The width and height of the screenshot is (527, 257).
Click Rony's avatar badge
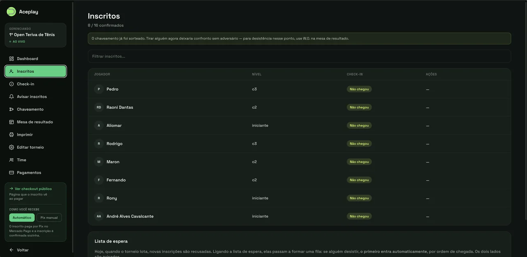pos(99,198)
